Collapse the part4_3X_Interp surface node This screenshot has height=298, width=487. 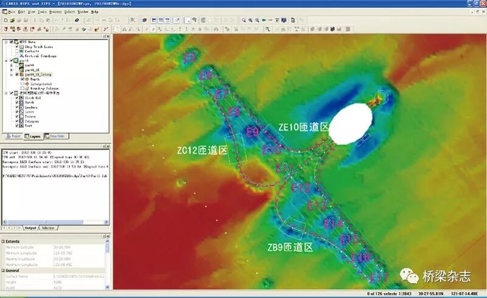[12, 75]
